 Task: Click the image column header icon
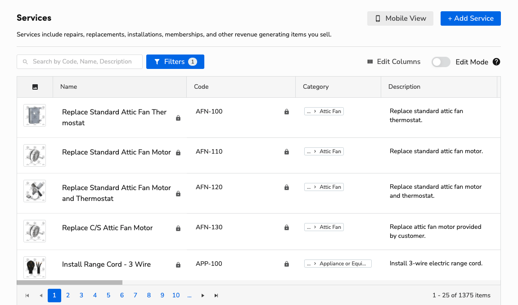(x=35, y=86)
